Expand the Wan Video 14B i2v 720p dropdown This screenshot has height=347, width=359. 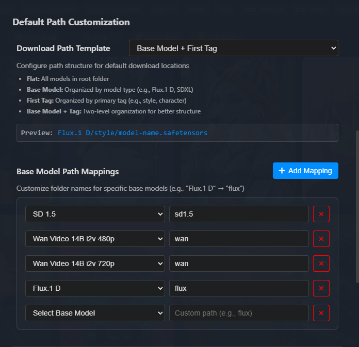click(x=95, y=263)
